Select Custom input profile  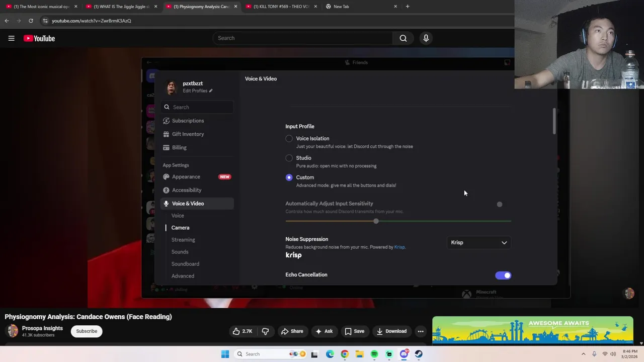[289, 177]
